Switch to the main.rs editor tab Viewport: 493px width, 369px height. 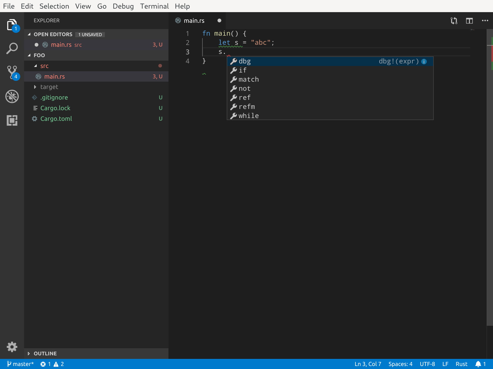[x=194, y=20]
